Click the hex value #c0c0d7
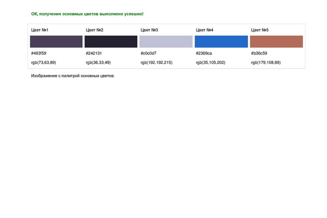327x218 pixels. tap(148, 53)
